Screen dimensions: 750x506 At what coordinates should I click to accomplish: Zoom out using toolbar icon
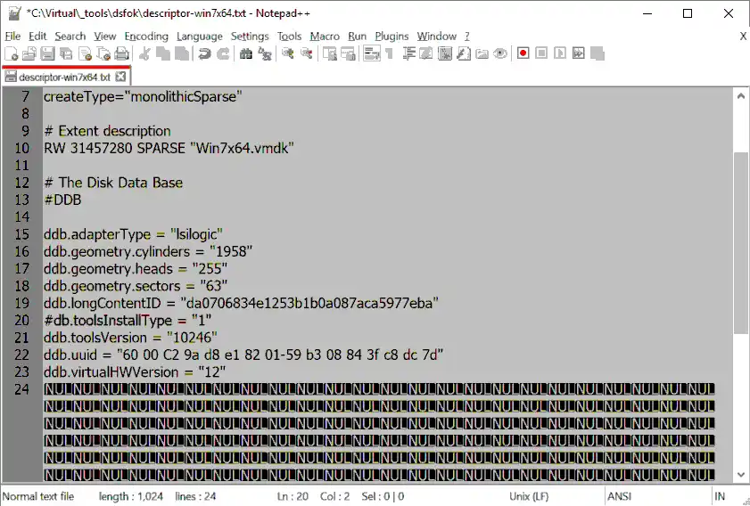(x=306, y=53)
